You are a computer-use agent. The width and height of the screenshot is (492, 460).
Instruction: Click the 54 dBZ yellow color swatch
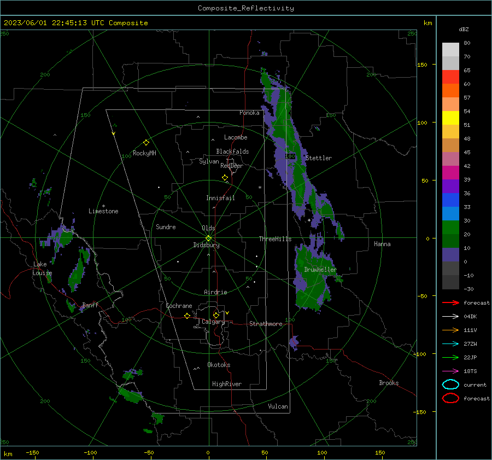pyautogui.click(x=450, y=118)
